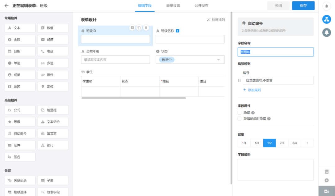Toggle the T title badge on 班级名称
Image resolution: width=335 pixels, height=196 pixels.
click(x=177, y=30)
